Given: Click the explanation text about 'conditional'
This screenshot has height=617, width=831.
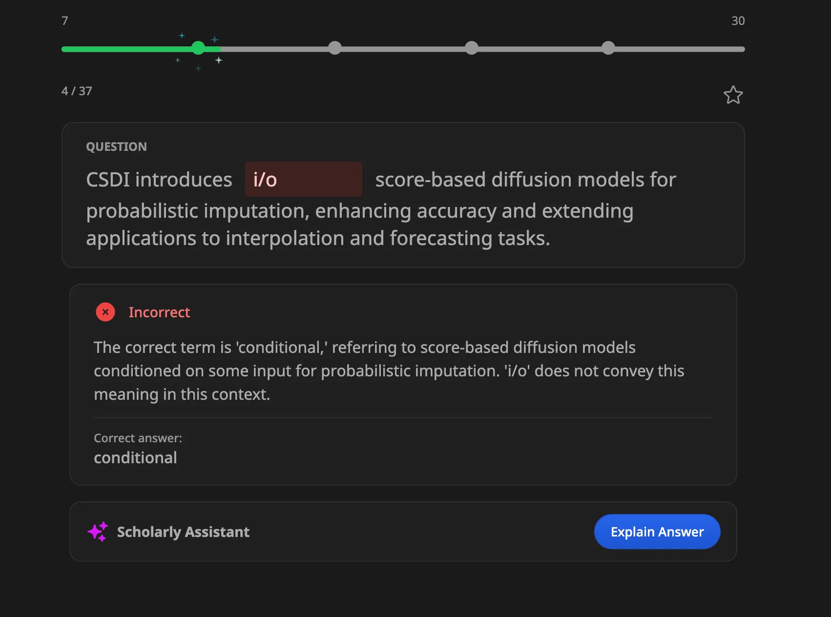Looking at the screenshot, I should 389,371.
